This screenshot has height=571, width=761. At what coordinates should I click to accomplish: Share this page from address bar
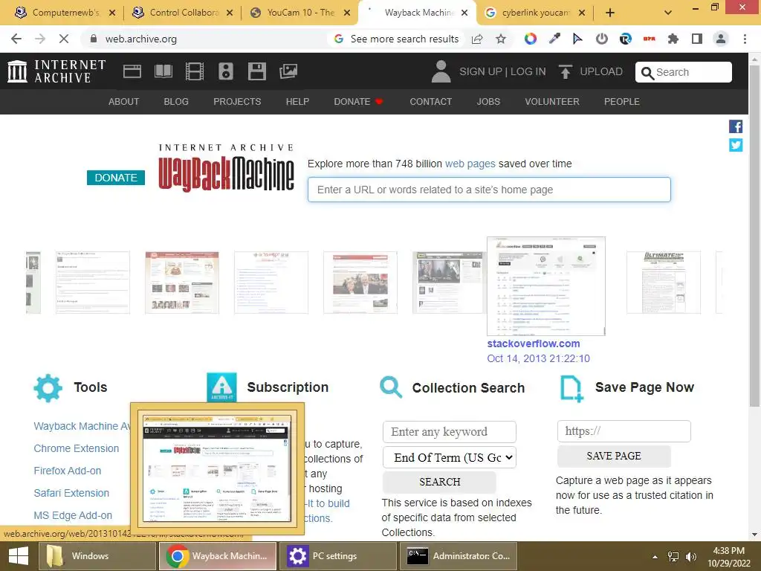[477, 39]
